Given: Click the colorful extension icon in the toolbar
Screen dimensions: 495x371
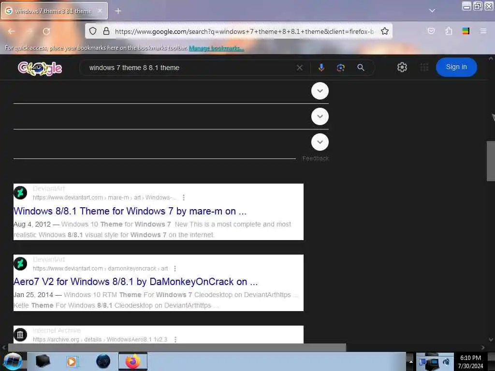Looking at the screenshot, I should click(x=466, y=31).
